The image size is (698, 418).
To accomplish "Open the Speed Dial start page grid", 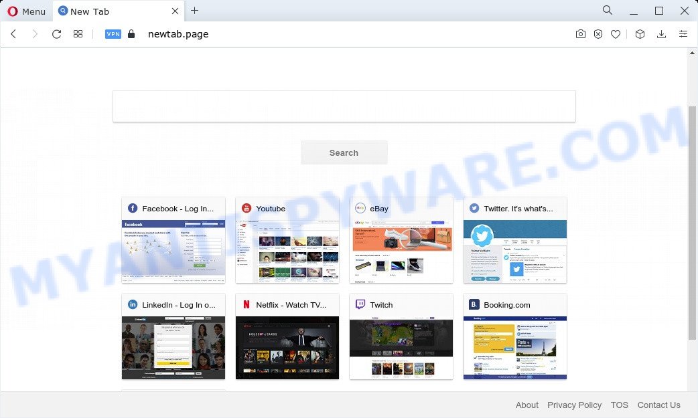I will point(78,34).
